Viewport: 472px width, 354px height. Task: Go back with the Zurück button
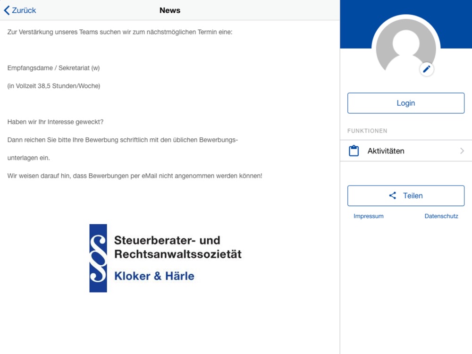20,10
